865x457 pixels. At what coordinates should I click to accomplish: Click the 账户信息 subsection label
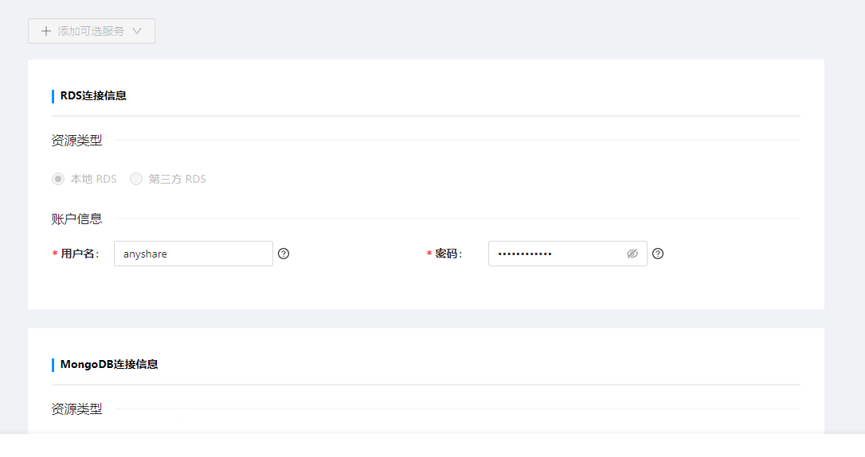(x=76, y=219)
